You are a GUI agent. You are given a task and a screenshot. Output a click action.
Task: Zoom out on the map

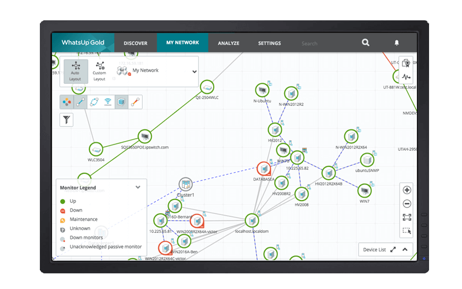tap(407, 203)
